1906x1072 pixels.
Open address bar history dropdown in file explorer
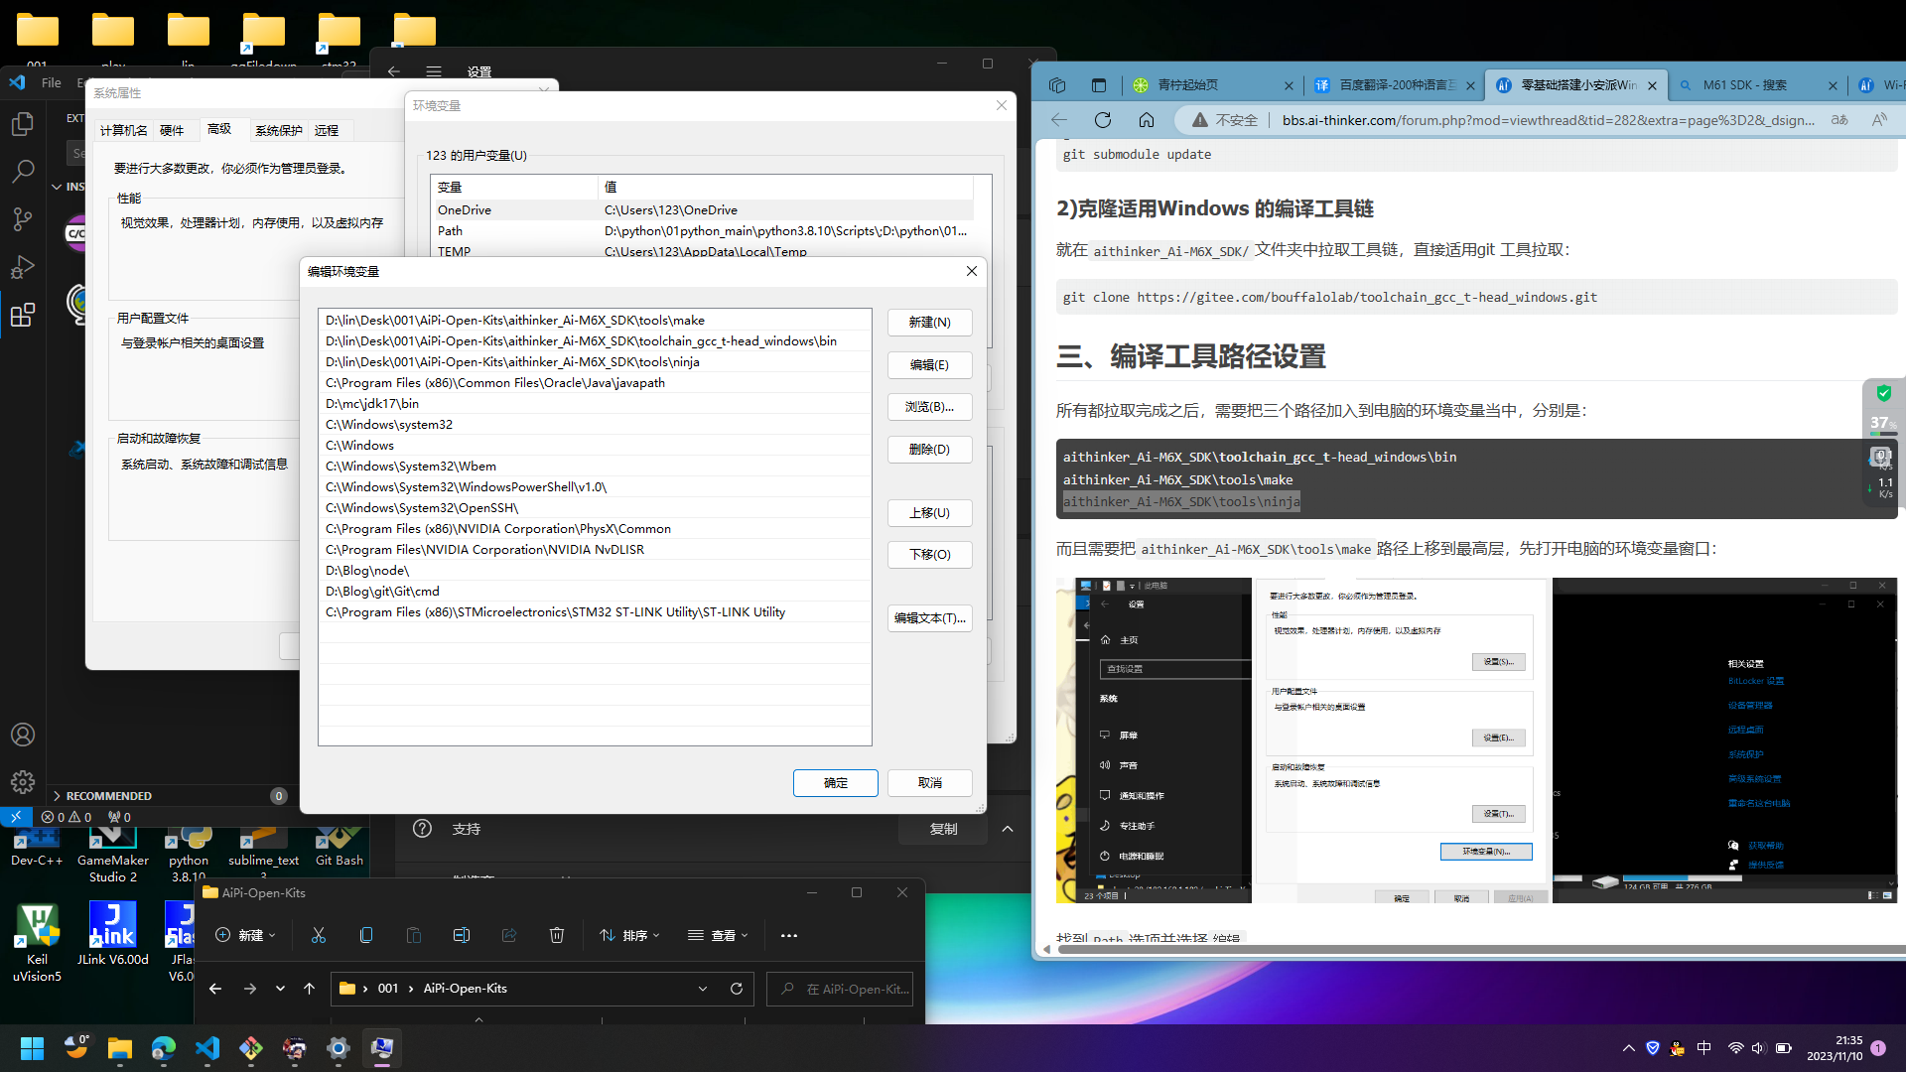pos(703,989)
